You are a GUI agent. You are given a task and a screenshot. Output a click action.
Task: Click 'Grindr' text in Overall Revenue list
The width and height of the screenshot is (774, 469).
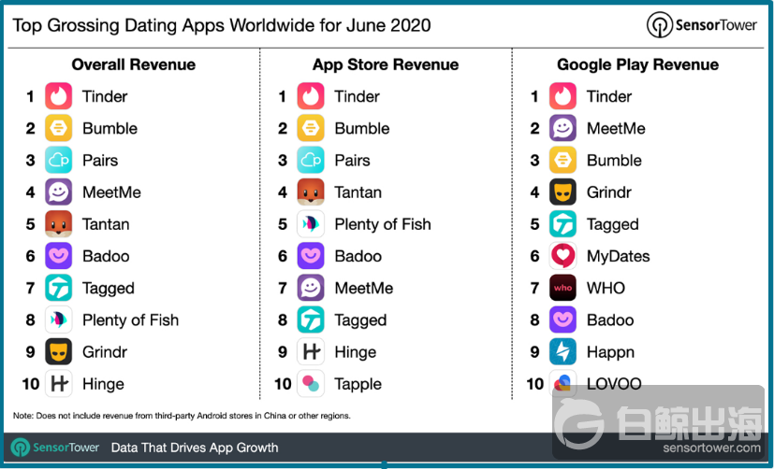point(105,352)
